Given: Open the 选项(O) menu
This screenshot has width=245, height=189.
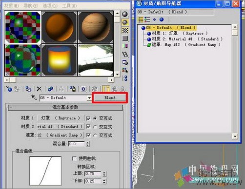Looking at the screenshot, I should pos(50,6).
